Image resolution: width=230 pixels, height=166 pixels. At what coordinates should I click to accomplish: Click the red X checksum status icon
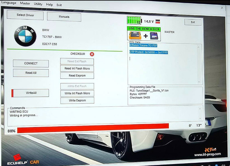point(92,54)
